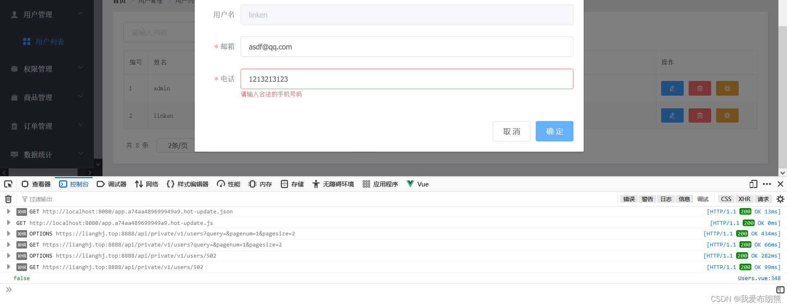Expand the 订单管理 sidebar menu
Viewport: 787px width, 307px height.
pyautogui.click(x=47, y=126)
